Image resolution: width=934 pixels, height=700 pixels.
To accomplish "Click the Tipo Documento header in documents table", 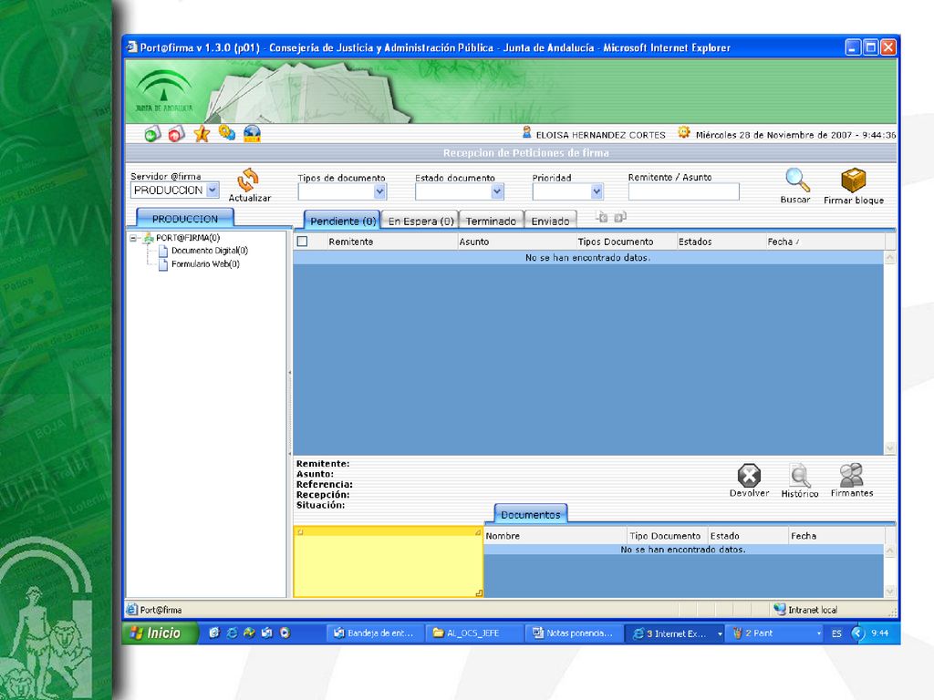I will coord(667,536).
